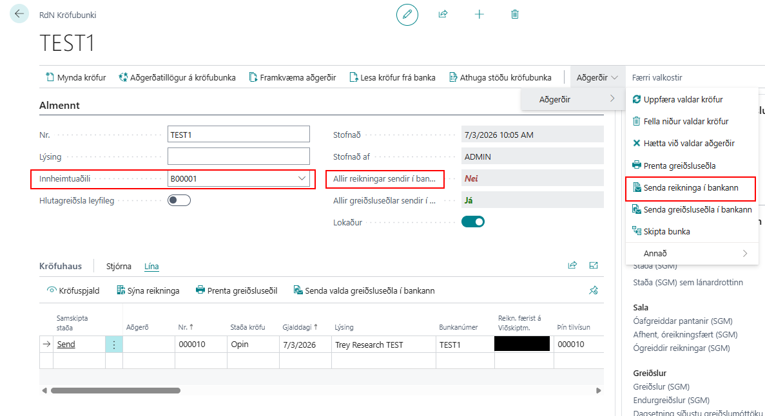Click Prenta greiðsluseðil in Kröfuhaus
Image resolution: width=765 pixels, height=416 pixels.
click(237, 290)
